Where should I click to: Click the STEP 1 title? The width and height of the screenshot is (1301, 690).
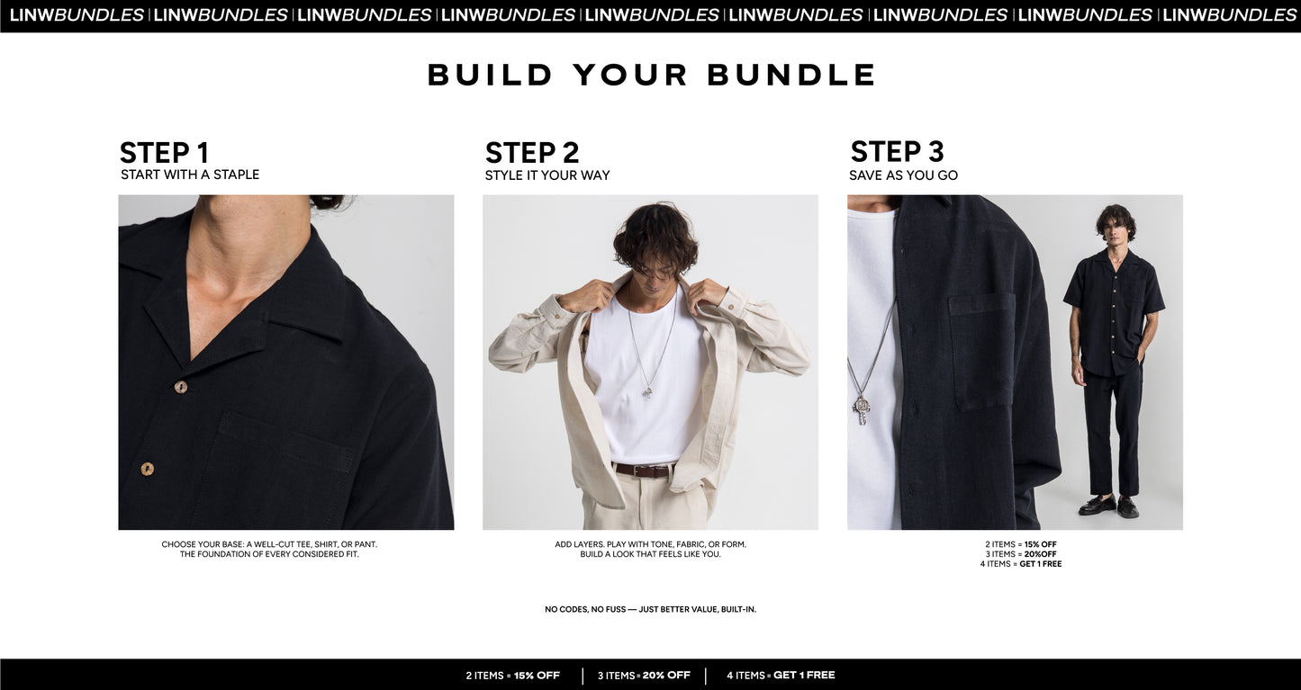click(x=164, y=153)
